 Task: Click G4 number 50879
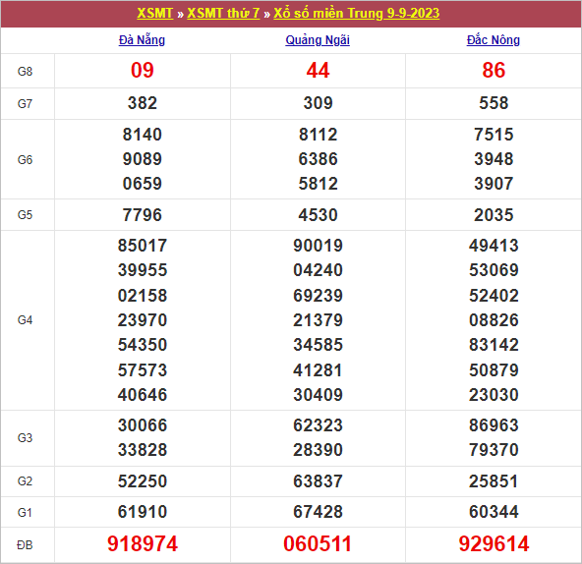pyautogui.click(x=494, y=369)
